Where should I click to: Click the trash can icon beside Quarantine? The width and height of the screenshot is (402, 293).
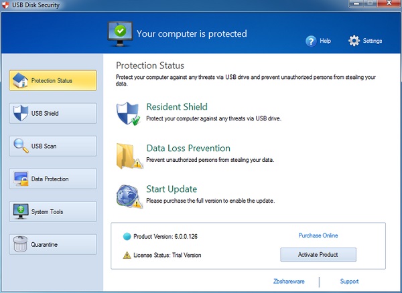pos(20,244)
